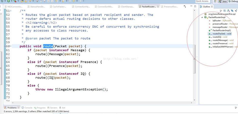Switch to the ClientStanza editor tab
The image size is (238, 114).
click(x=126, y=7)
